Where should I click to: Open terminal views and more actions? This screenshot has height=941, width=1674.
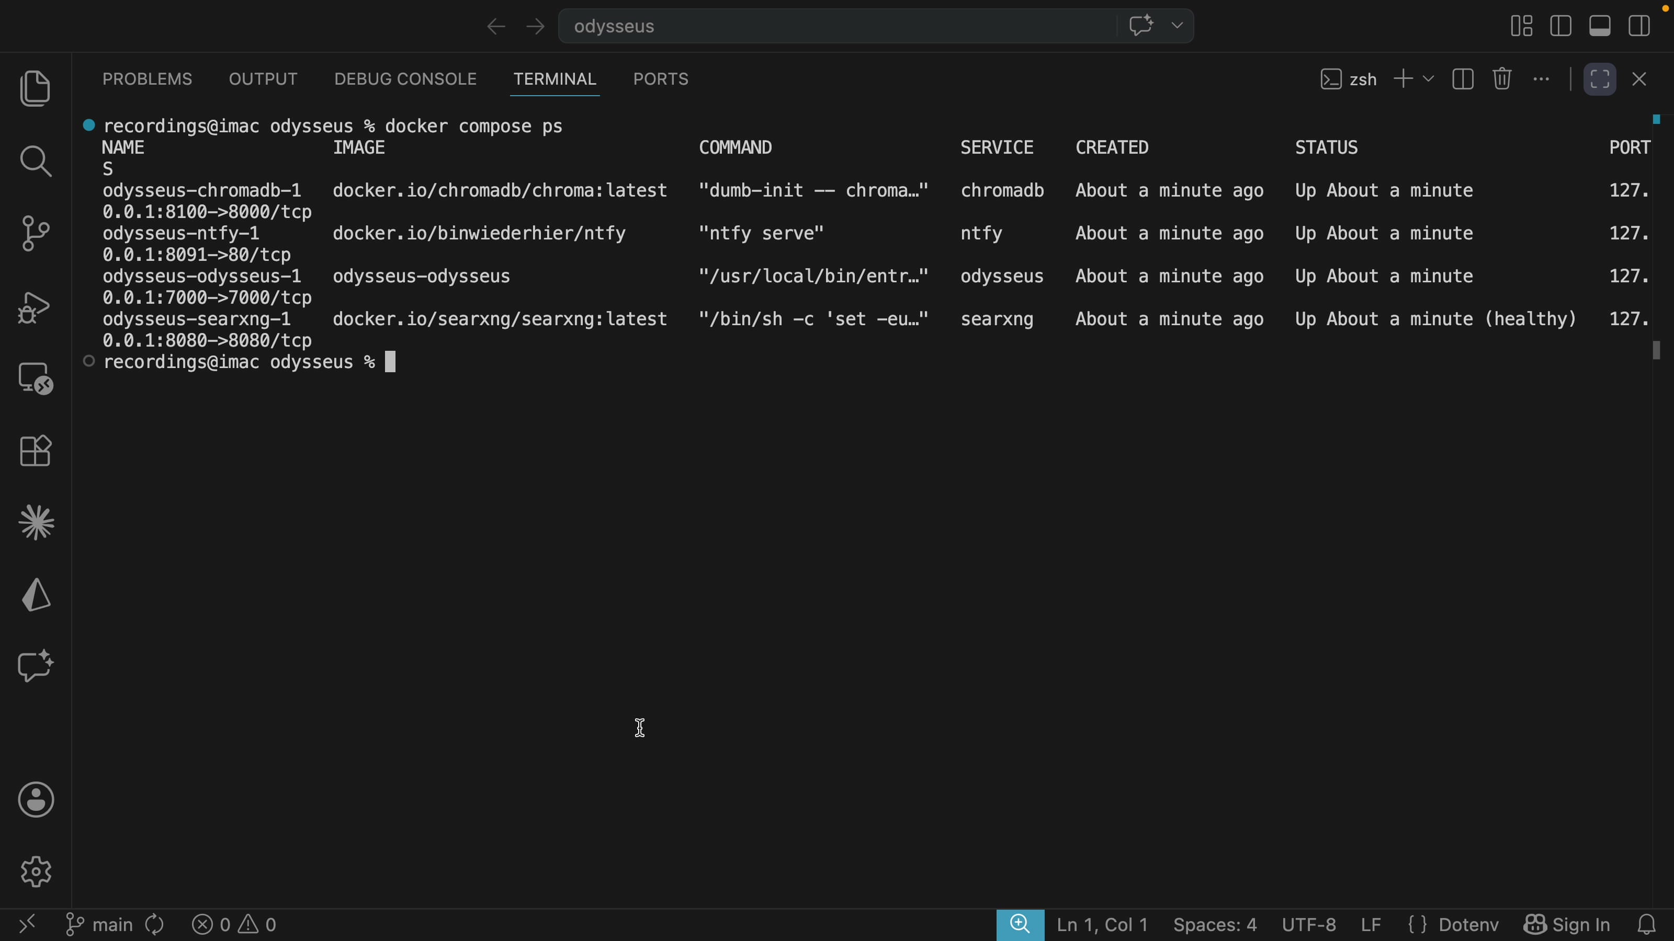click(x=1541, y=79)
